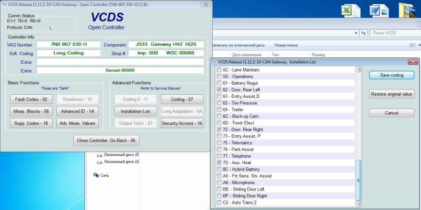Screen dimensions: 421x210
Task: Open the Word document icon on desktop
Action: pos(379,11)
